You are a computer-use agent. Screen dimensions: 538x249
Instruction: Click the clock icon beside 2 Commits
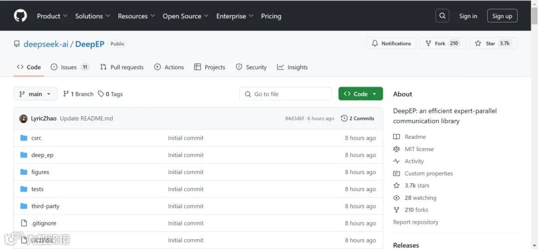tap(344, 118)
